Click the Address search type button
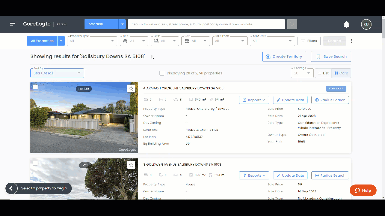The width and height of the screenshot is (385, 216). pos(101,24)
